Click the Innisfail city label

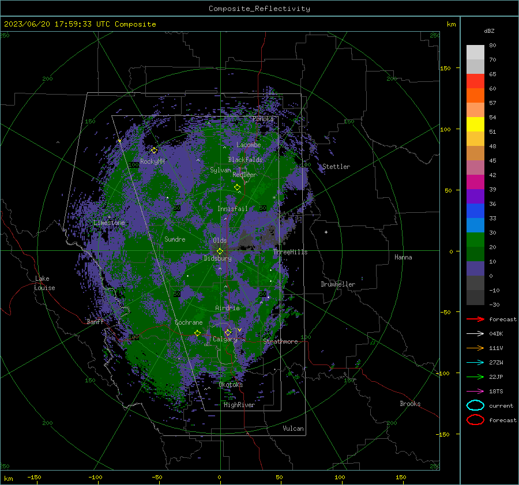(232, 209)
